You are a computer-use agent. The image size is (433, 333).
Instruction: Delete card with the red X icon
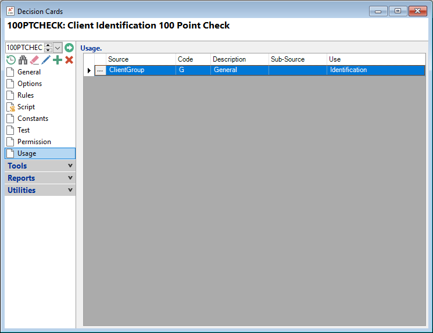(x=69, y=60)
